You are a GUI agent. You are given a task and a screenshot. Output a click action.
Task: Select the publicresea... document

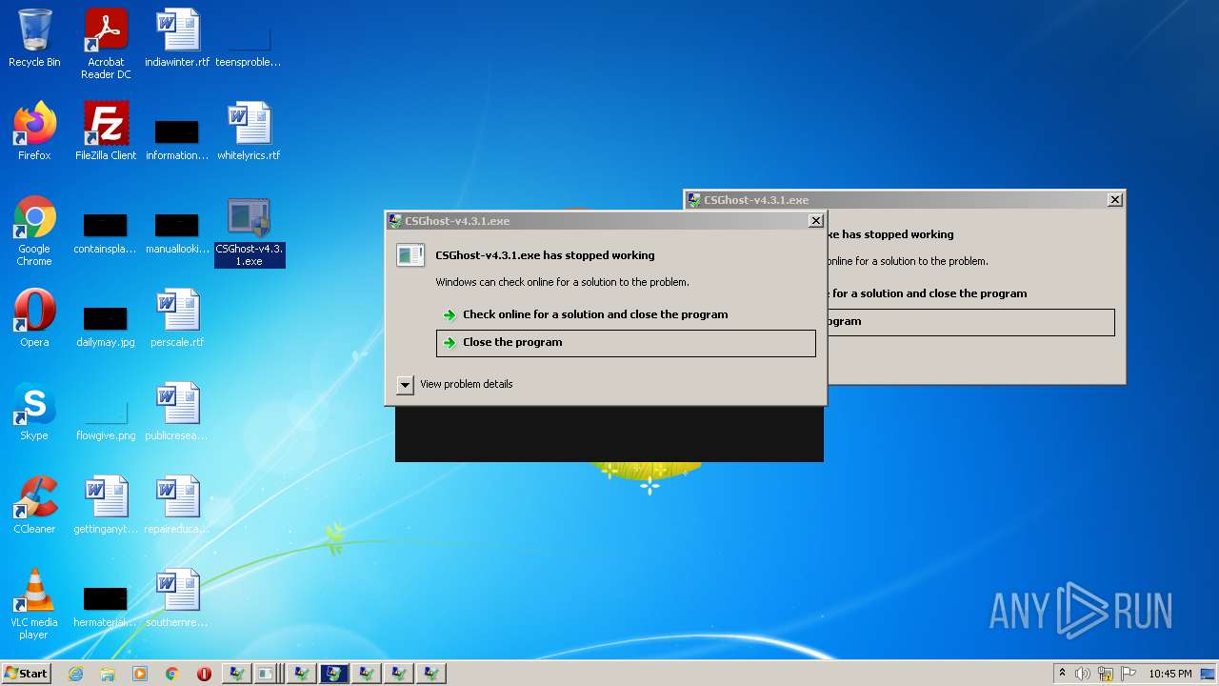click(177, 412)
